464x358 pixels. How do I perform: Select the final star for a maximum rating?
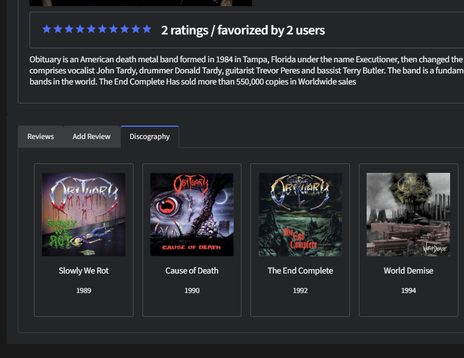click(x=146, y=29)
